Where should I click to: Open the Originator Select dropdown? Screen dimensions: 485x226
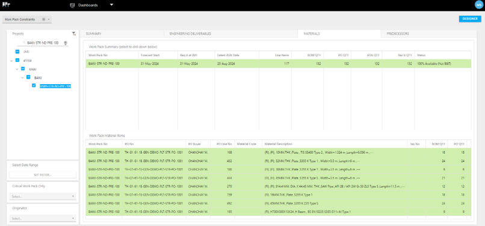click(x=43, y=218)
